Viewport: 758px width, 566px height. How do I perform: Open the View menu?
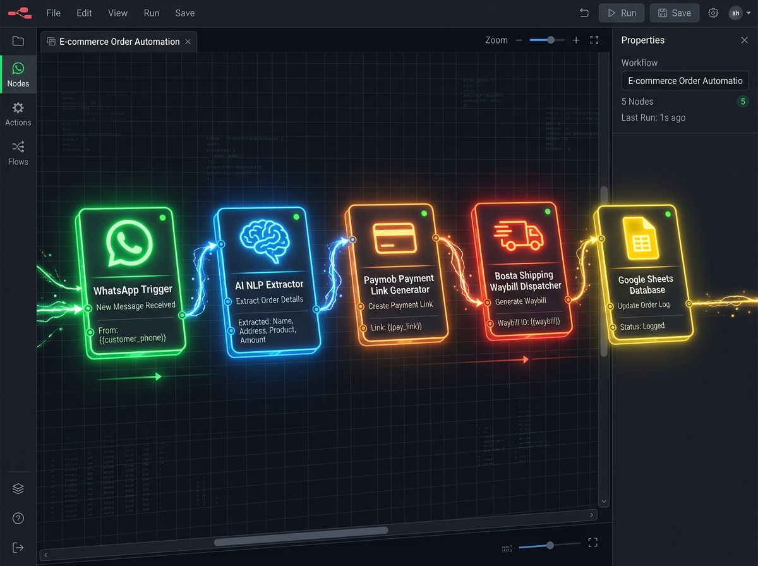[117, 13]
